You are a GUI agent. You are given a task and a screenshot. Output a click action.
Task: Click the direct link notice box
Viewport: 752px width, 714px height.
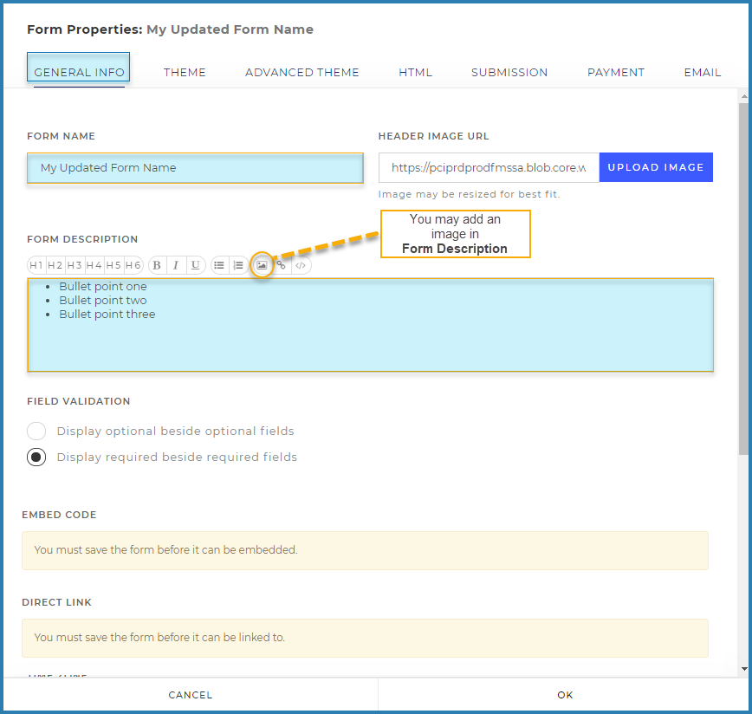(x=365, y=639)
